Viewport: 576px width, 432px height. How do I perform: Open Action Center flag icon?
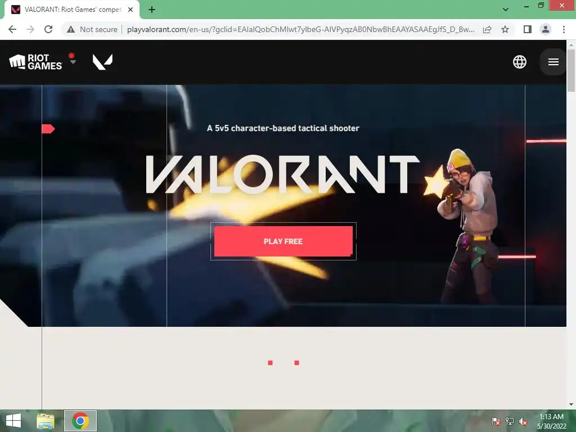click(x=496, y=421)
